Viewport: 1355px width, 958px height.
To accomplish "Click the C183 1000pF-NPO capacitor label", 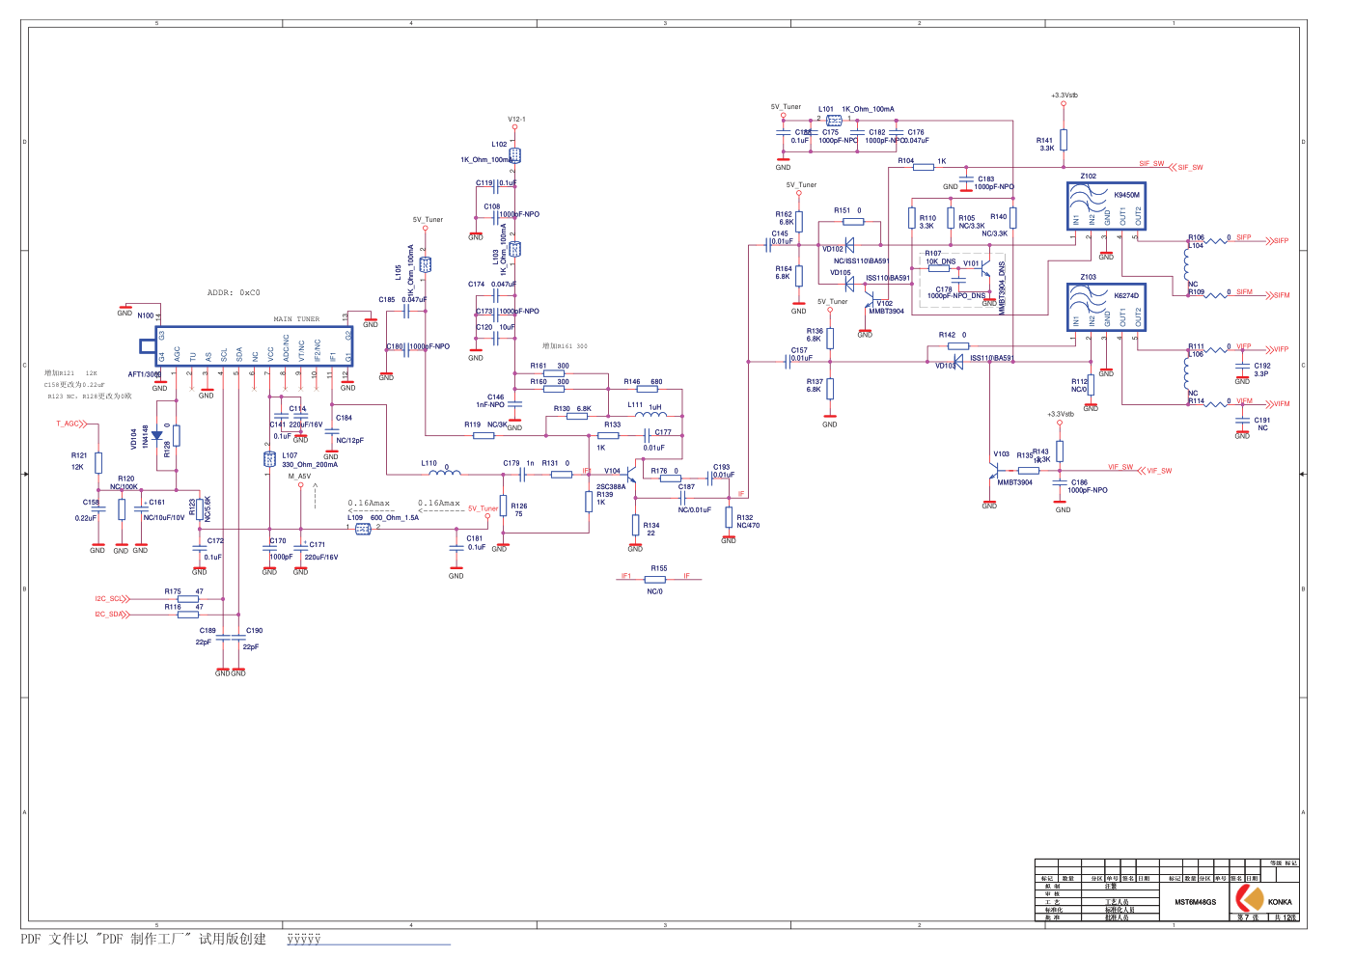I will point(994,183).
